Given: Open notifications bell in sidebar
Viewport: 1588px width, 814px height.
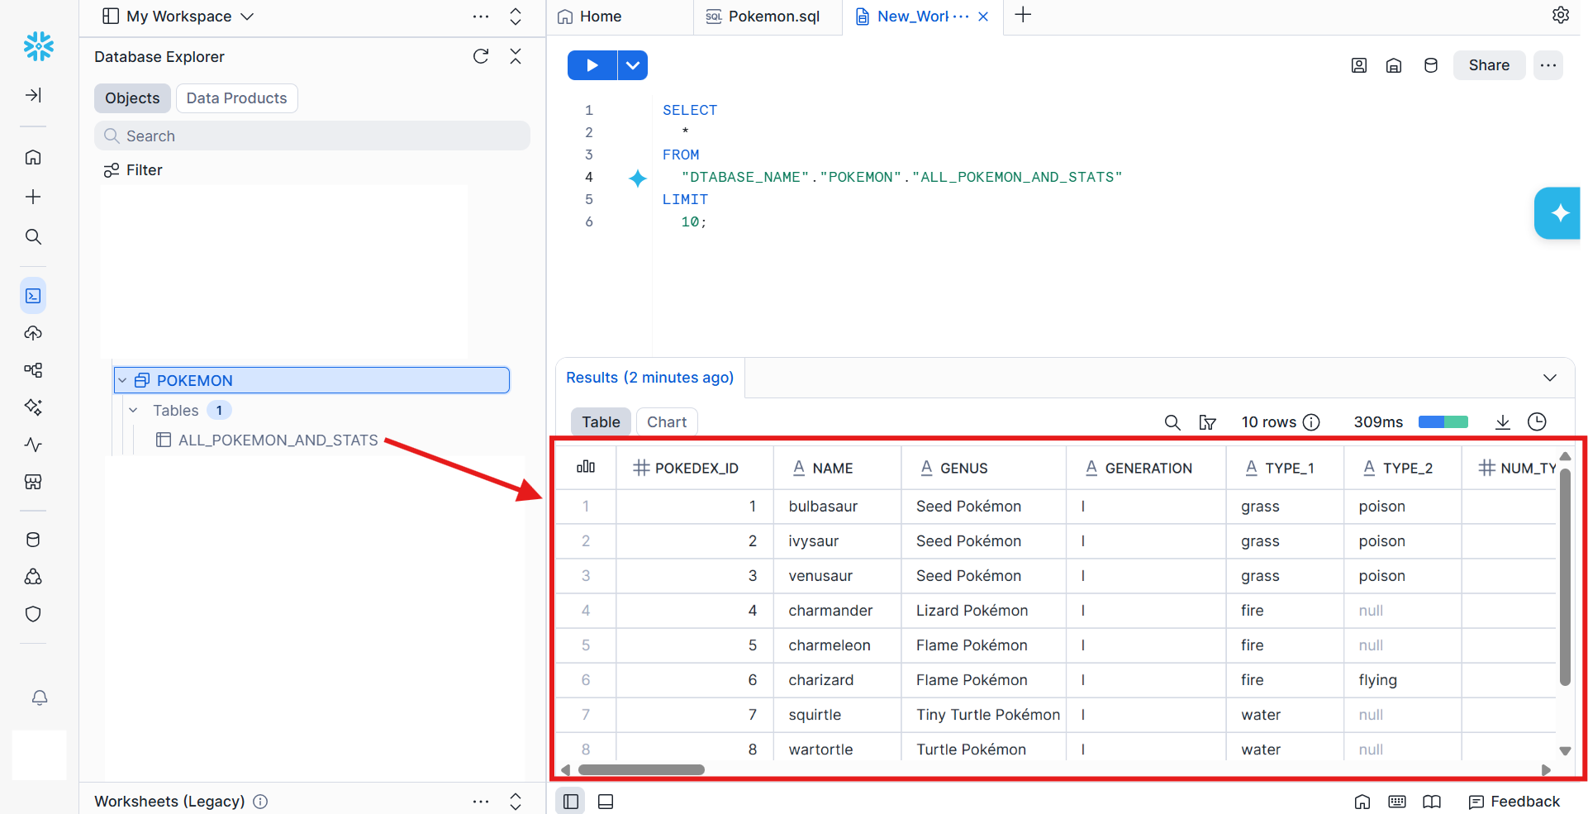Looking at the screenshot, I should (39, 697).
